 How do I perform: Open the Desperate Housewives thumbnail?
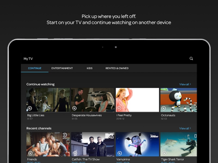93,100
